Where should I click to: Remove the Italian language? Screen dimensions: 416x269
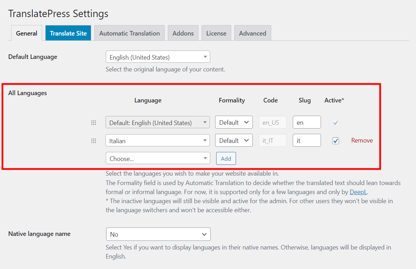(x=362, y=140)
